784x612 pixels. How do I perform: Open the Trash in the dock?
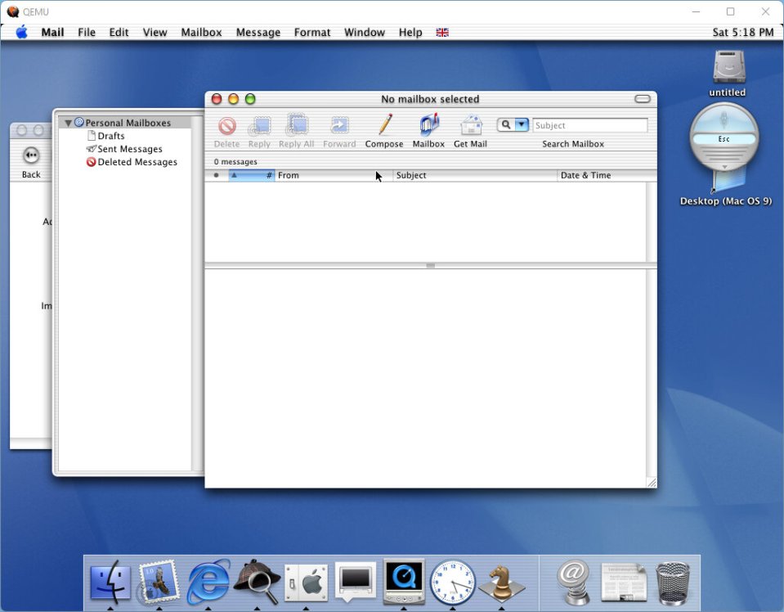click(673, 583)
